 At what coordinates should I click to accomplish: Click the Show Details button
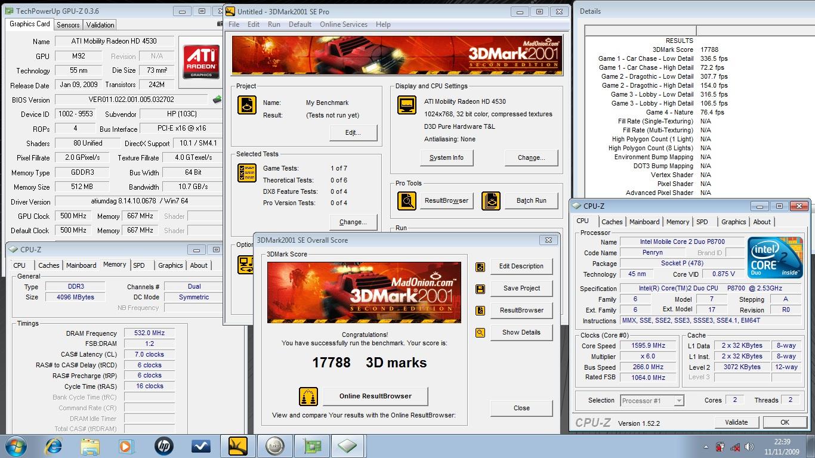[521, 332]
